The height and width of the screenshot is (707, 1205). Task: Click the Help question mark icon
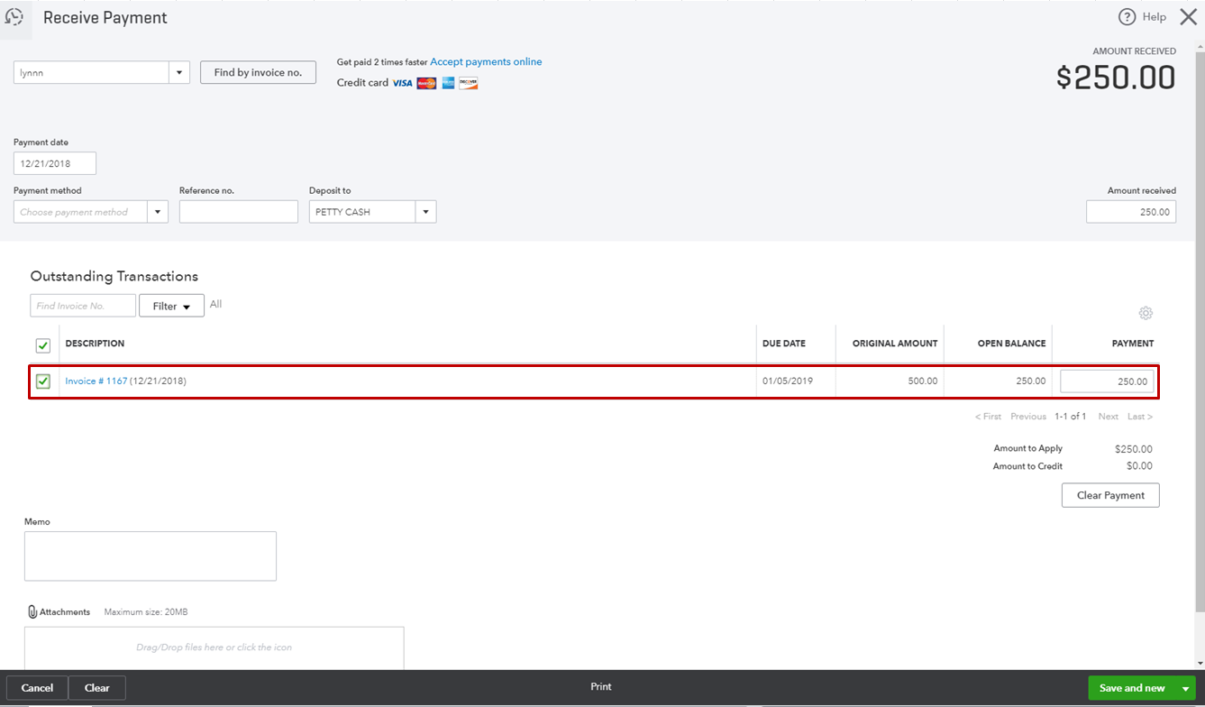[x=1127, y=17]
